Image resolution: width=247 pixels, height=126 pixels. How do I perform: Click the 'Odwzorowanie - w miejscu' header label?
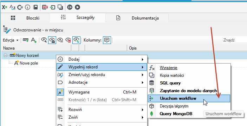pos(38,30)
